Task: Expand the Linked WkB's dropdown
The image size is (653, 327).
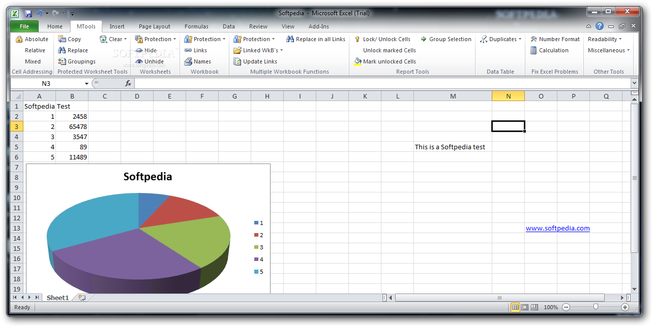Action: pos(258,50)
